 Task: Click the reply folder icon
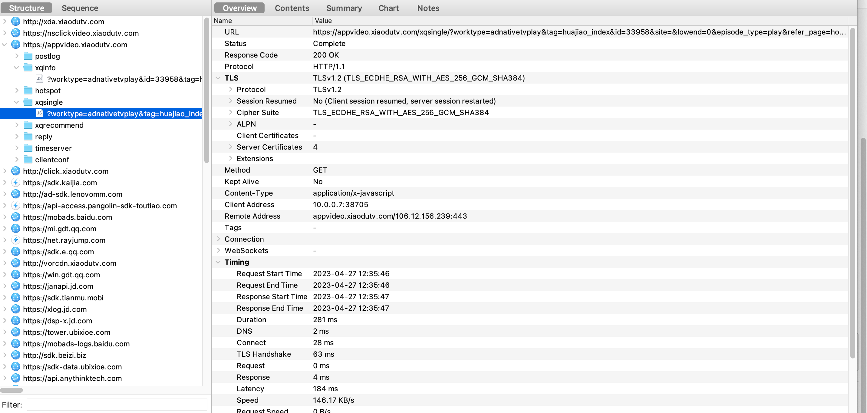tap(28, 136)
